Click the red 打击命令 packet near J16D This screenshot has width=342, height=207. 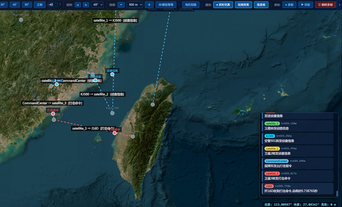pos(114,133)
